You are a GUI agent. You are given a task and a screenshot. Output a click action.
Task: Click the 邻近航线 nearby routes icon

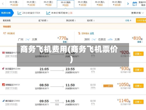(x=5, y=33)
